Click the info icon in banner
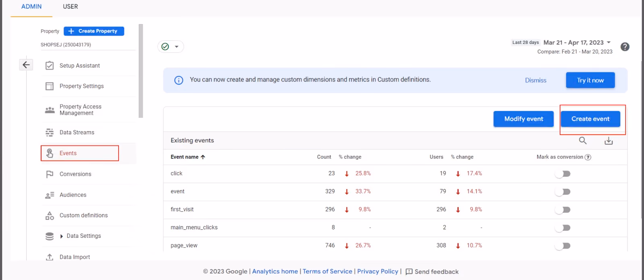644x280 pixels. (178, 80)
